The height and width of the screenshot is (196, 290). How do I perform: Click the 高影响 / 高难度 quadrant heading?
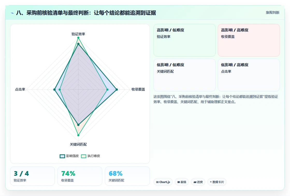tap(235, 30)
